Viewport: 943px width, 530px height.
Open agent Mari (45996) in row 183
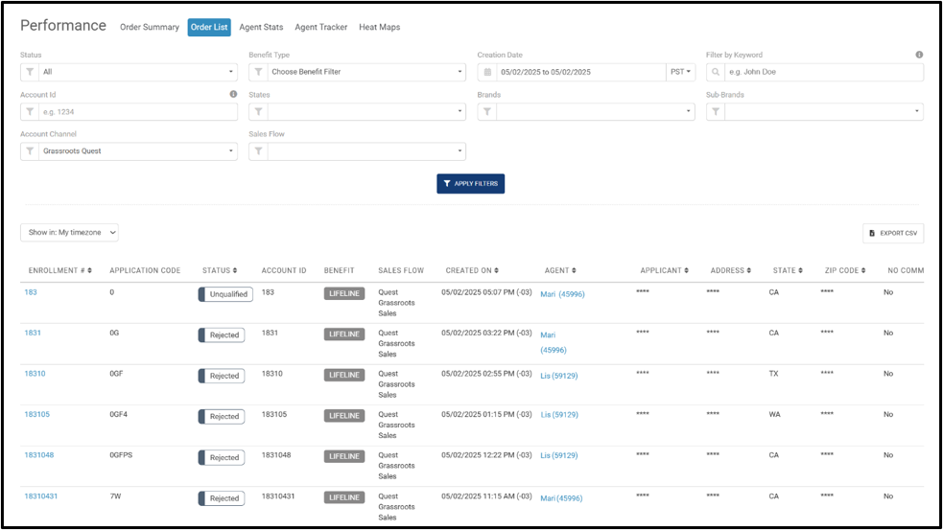point(562,294)
